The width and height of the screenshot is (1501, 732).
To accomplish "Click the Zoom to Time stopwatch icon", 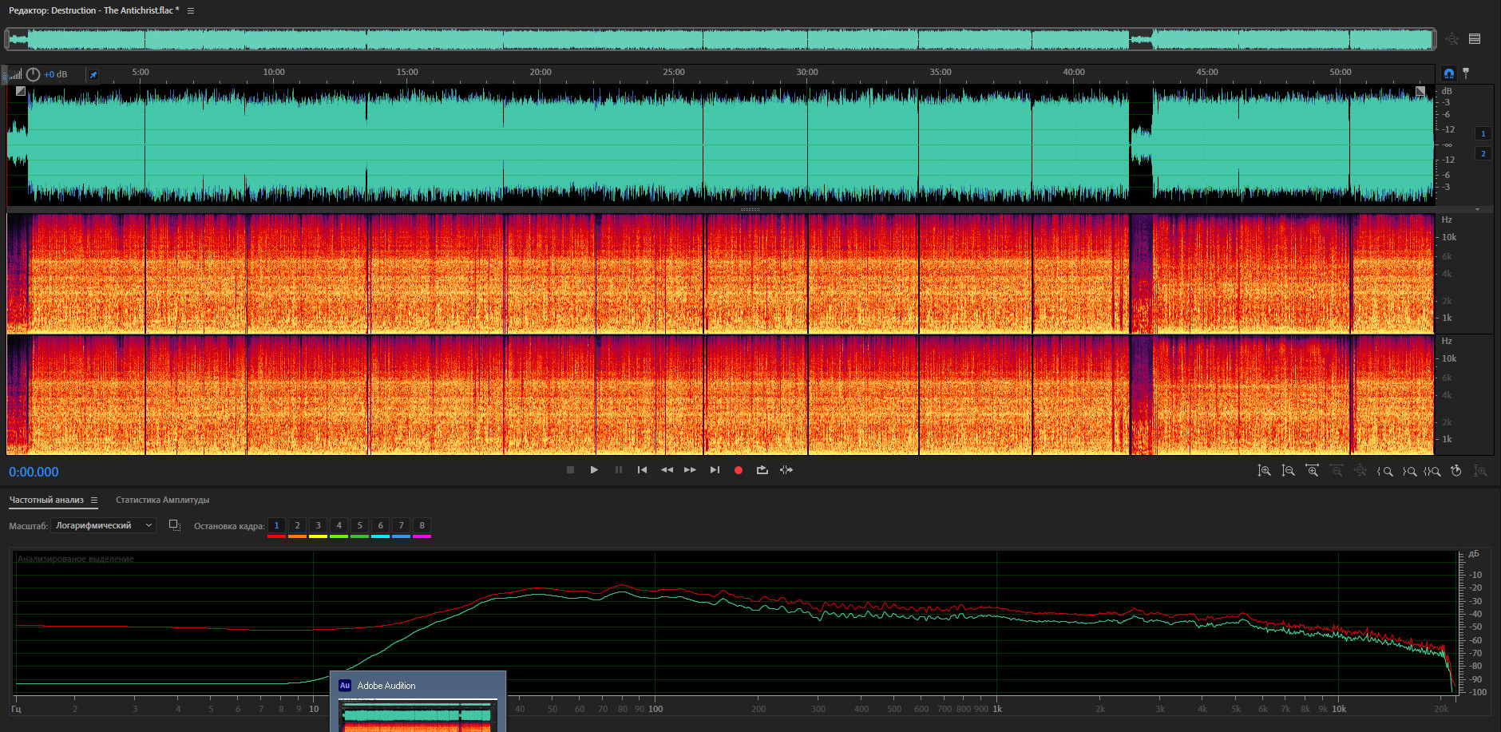I will (x=1455, y=471).
